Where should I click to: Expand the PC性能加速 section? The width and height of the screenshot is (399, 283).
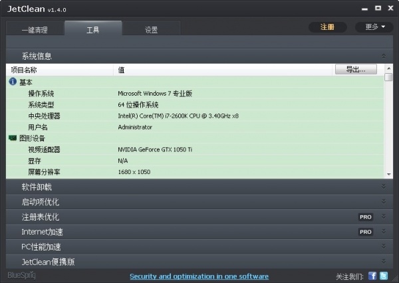click(x=383, y=247)
